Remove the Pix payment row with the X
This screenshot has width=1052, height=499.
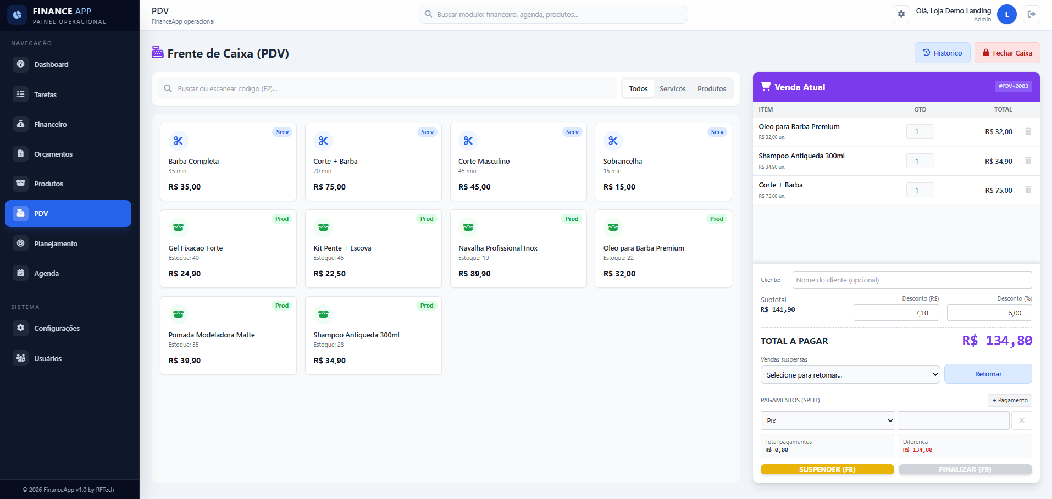[1022, 420]
